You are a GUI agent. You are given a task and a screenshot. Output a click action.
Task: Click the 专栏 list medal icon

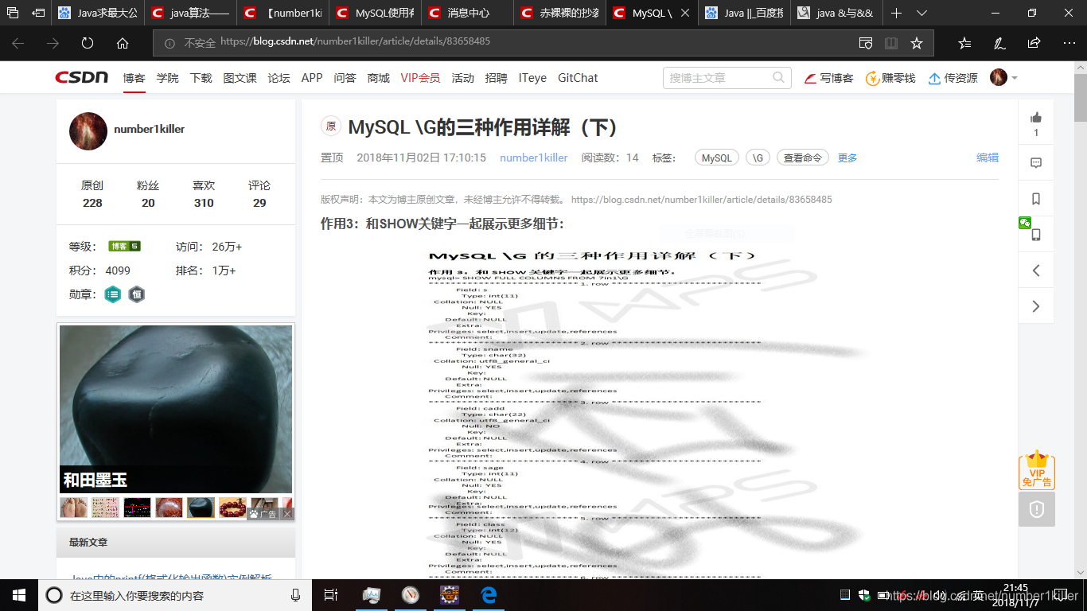tap(113, 294)
